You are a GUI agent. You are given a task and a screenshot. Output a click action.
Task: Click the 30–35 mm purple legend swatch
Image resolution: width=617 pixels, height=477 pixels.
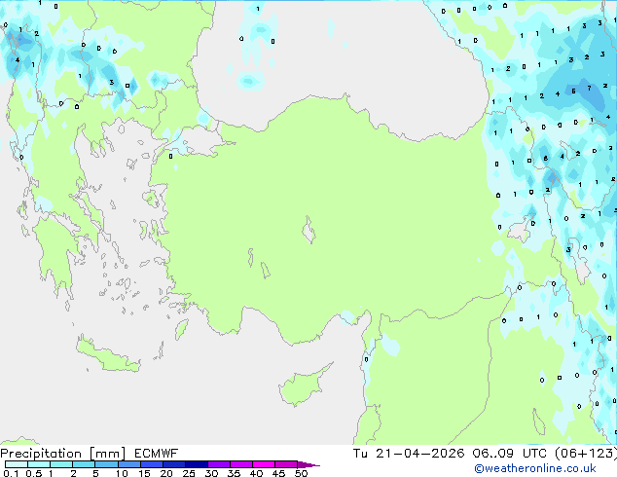(x=219, y=464)
